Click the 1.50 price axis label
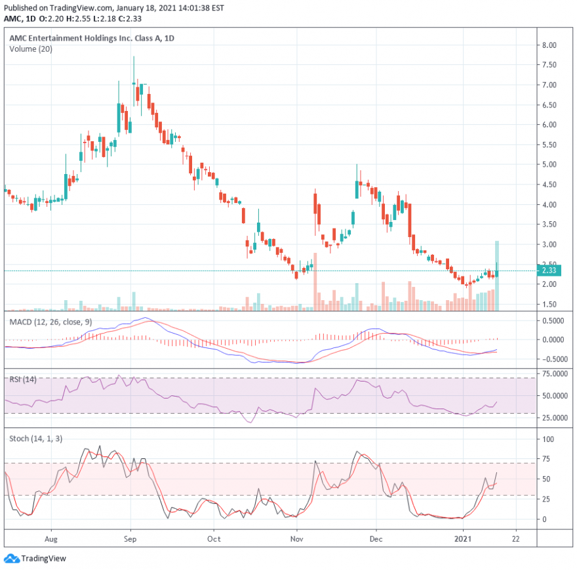 pyautogui.click(x=549, y=305)
